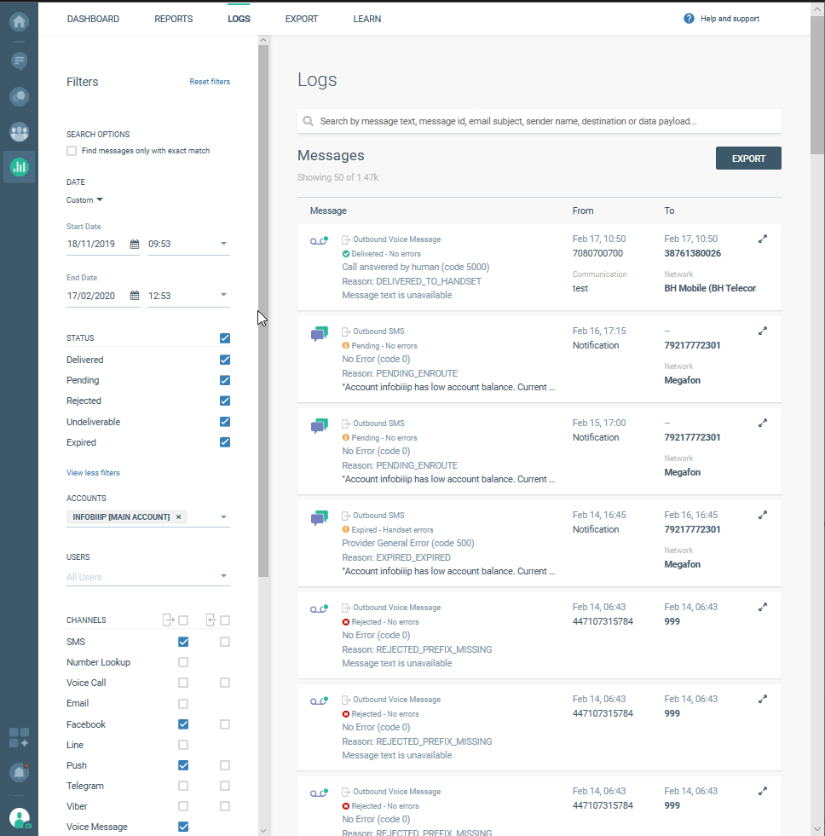Click the Start Date calendar icon

(x=134, y=245)
